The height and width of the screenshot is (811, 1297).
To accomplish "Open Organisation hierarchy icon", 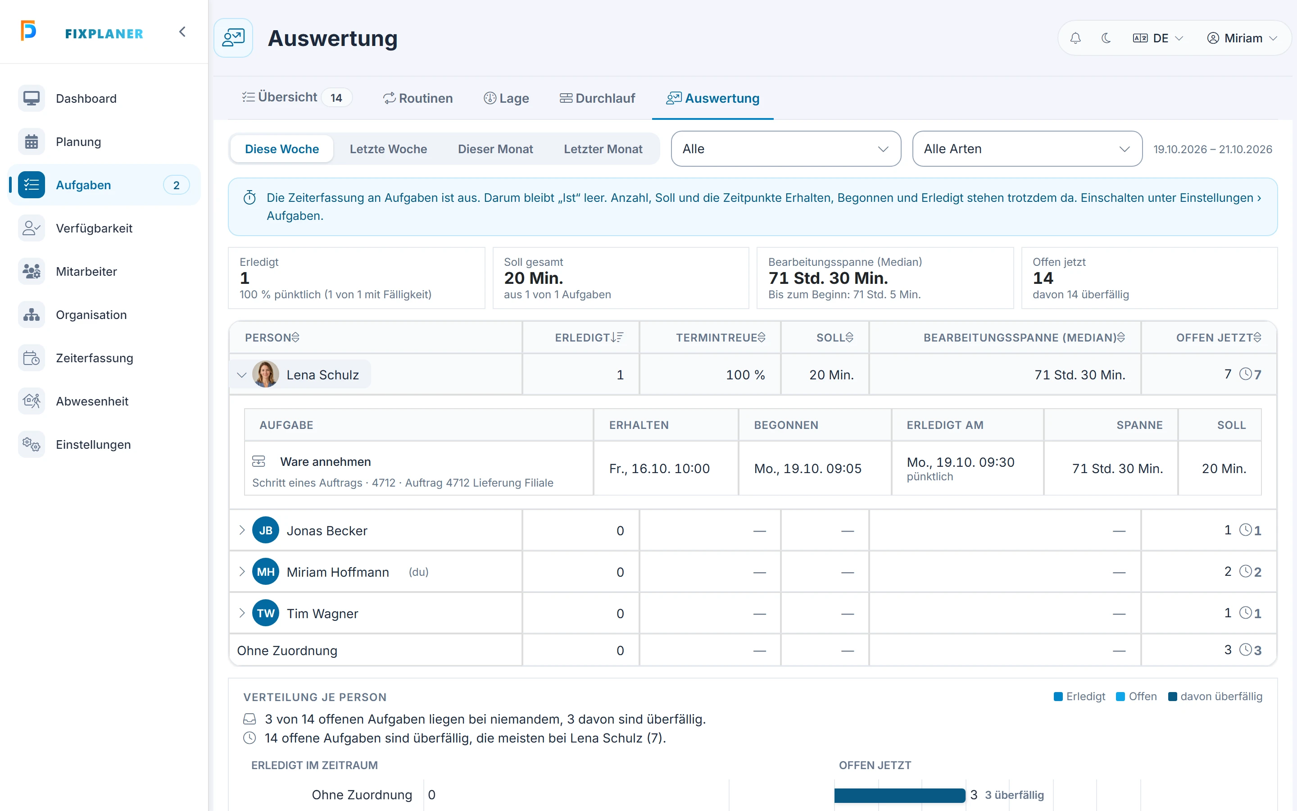I will coord(32,315).
